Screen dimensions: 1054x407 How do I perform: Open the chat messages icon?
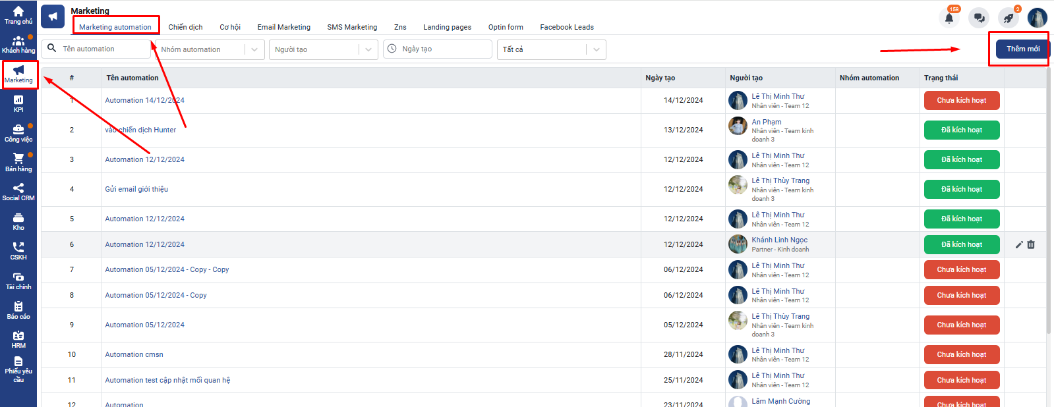coord(979,18)
